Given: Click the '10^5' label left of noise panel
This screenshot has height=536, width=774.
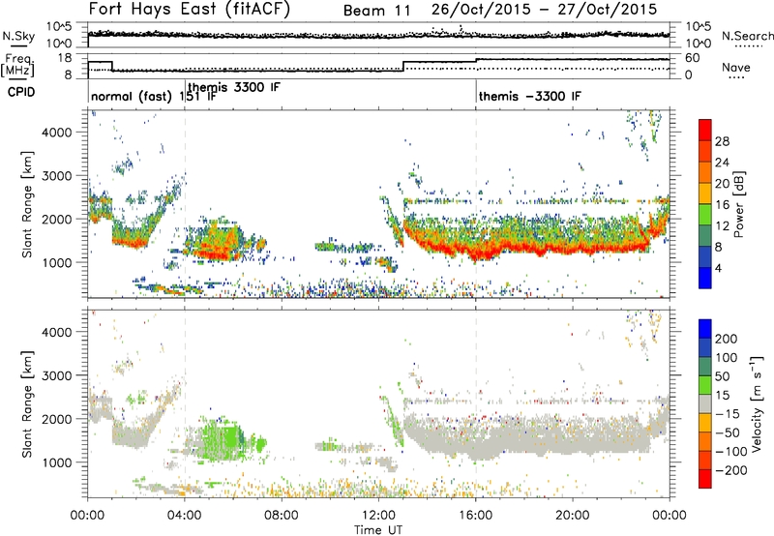Looking at the screenshot, I should (x=59, y=27).
